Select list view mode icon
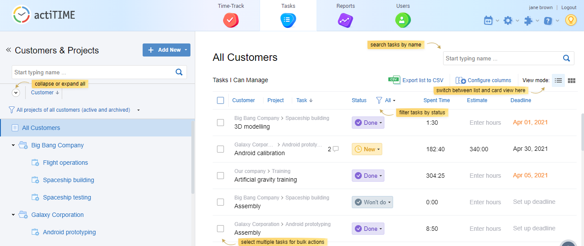Screen dimensions: 584x246 (x=558, y=80)
